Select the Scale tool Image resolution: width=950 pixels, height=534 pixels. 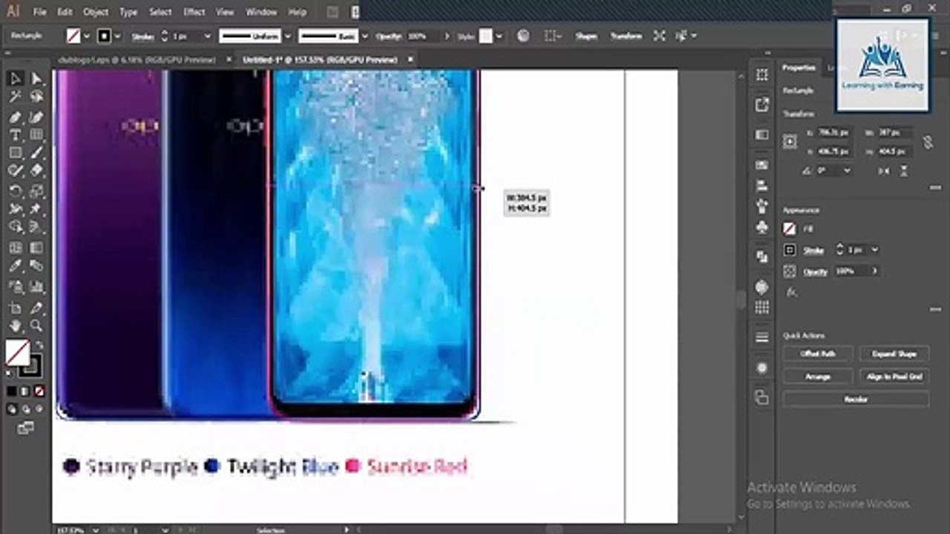tap(36, 191)
